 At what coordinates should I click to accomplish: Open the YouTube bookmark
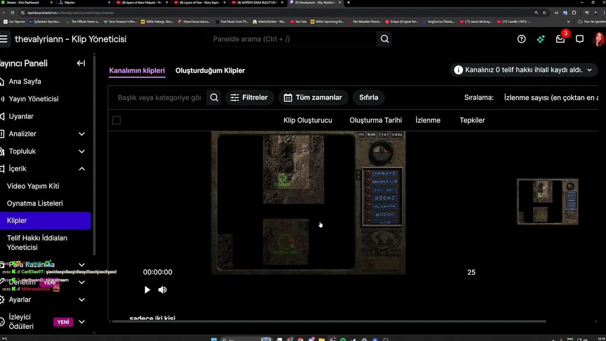tap(298, 21)
